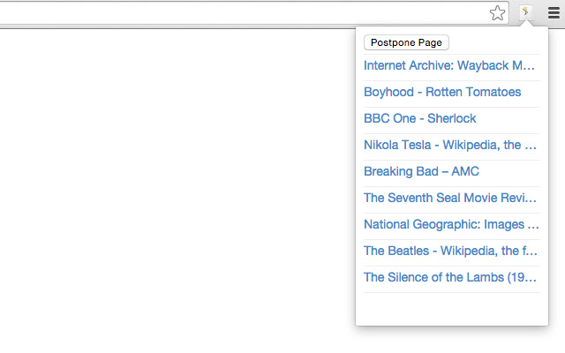Star the current page in the omnibox
This screenshot has height=353, width=565.
pyautogui.click(x=498, y=12)
